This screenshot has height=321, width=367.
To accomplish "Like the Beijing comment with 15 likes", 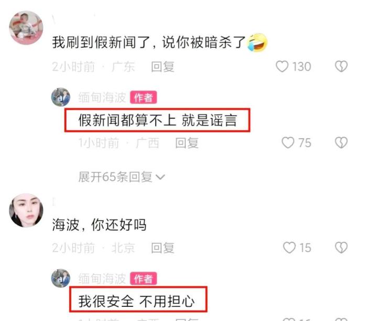I will click(x=289, y=247).
